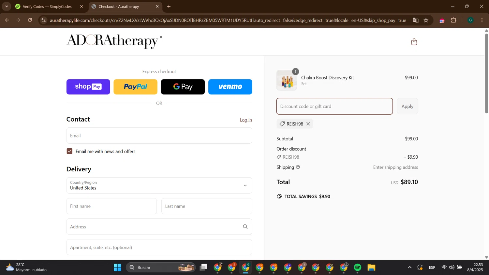Click the ESP language indicator
The image size is (489, 275).
point(432,268)
